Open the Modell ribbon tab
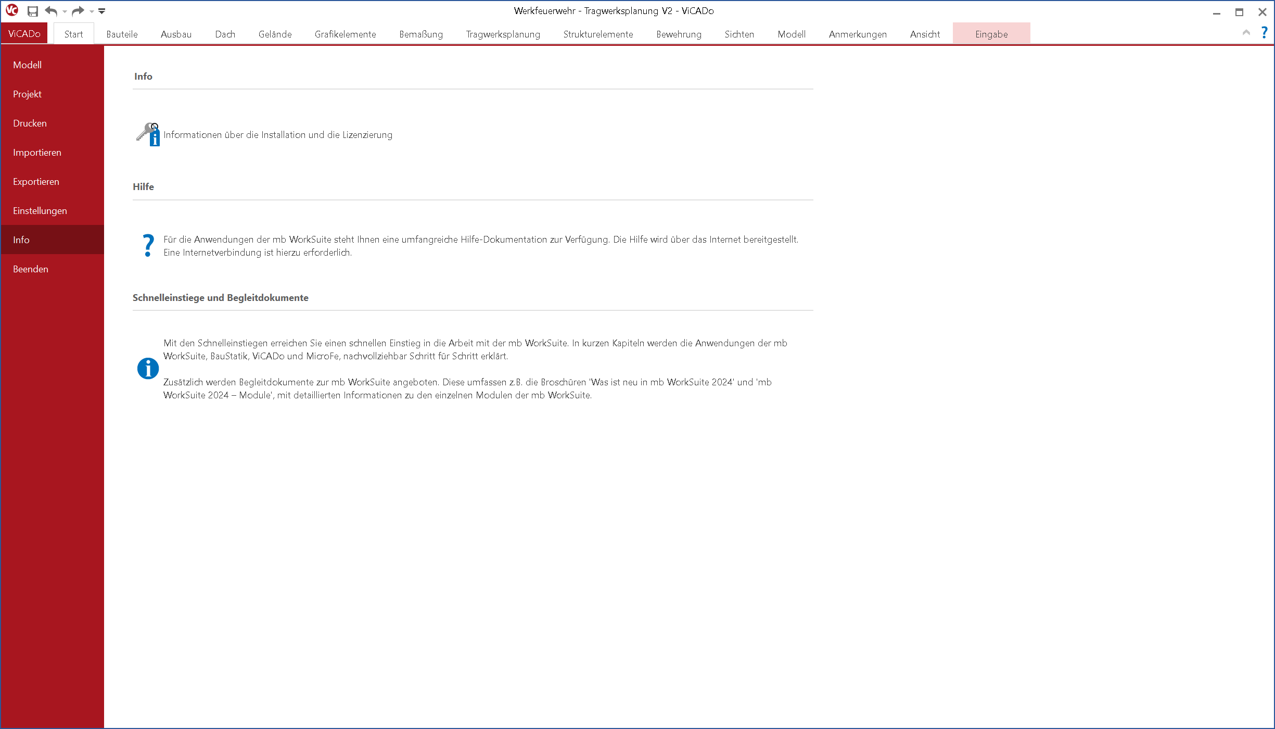The image size is (1275, 729). coord(791,34)
